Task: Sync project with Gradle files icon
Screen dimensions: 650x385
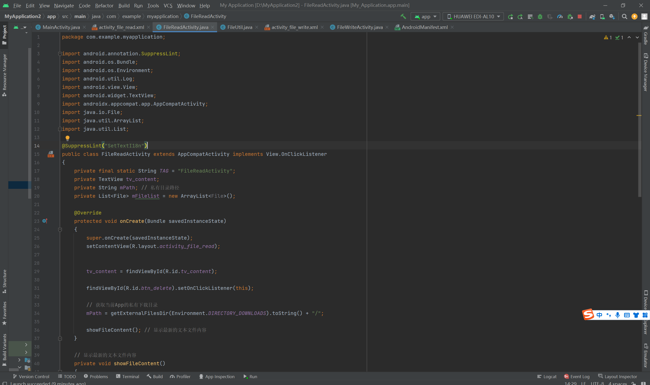Action: [592, 16]
